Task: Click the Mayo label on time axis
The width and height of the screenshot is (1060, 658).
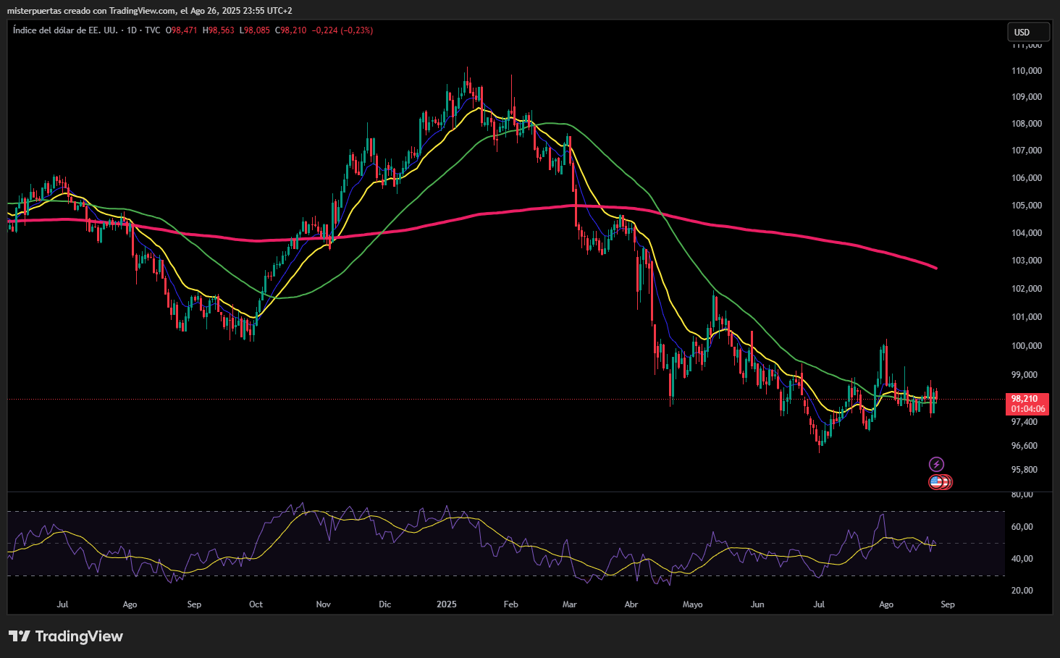Action: (692, 604)
